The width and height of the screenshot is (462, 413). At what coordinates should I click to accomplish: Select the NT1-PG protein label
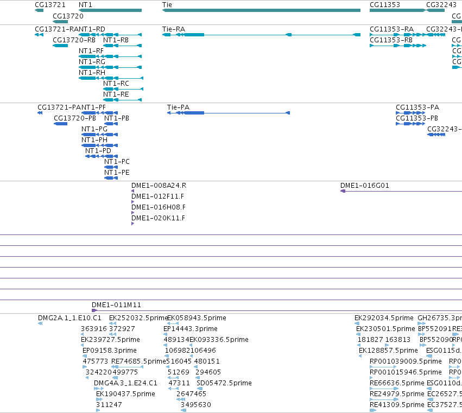[94, 129]
